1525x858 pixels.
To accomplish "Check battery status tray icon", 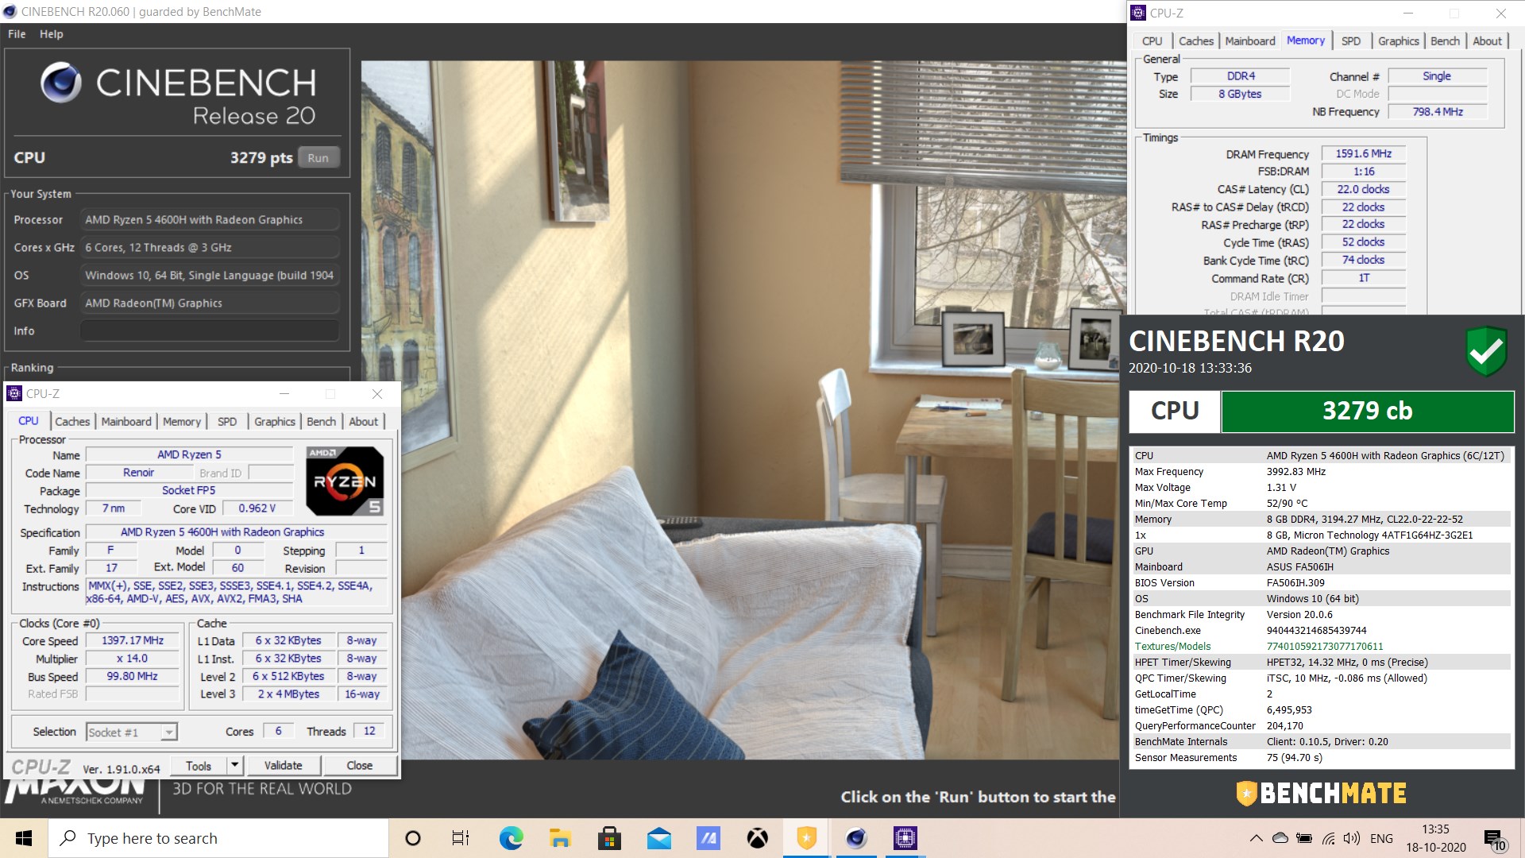I will pos(1303,838).
